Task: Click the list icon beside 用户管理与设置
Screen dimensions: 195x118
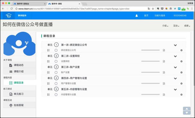Action: pos(48,83)
